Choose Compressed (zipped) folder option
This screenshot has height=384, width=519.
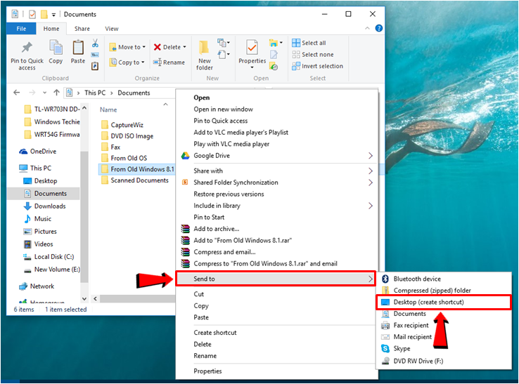point(432,291)
